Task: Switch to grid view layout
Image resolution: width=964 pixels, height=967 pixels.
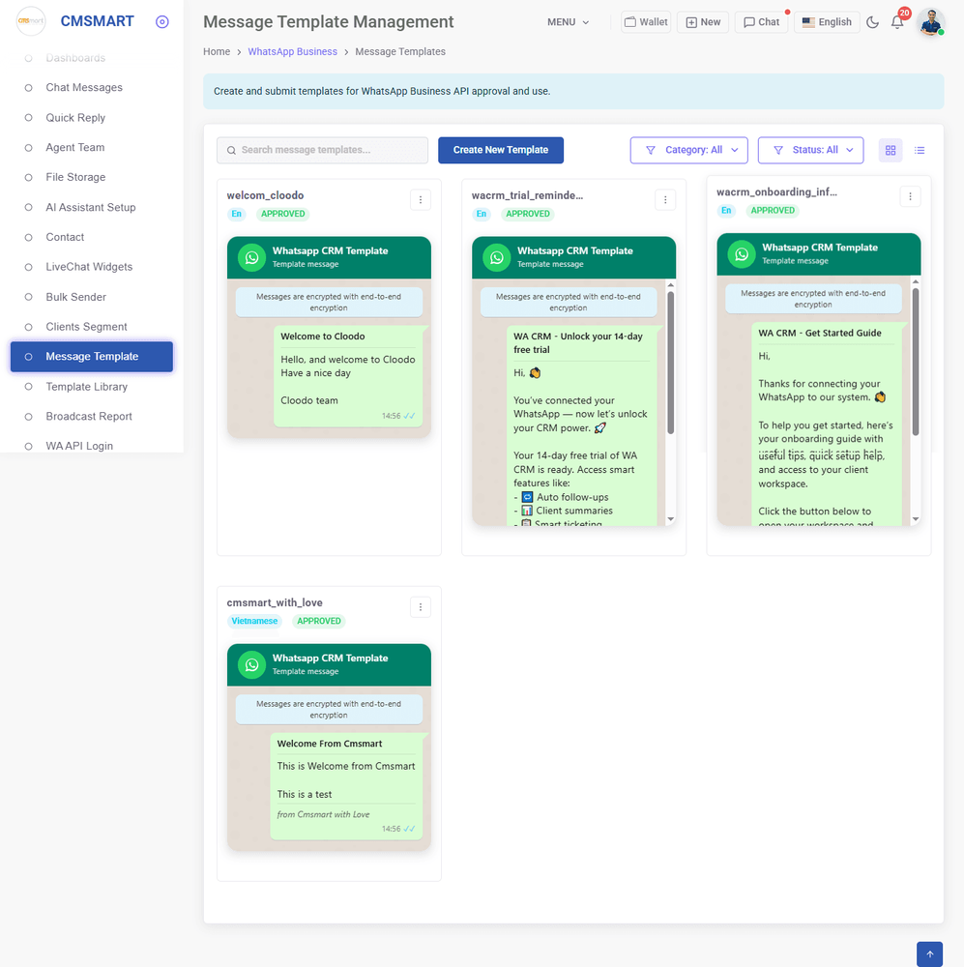Action: [891, 150]
